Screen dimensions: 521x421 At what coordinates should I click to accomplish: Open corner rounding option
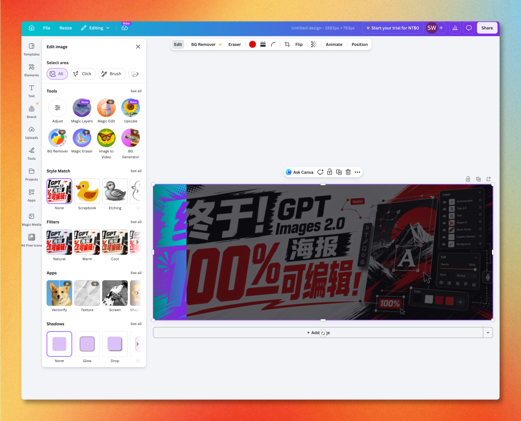(274, 44)
